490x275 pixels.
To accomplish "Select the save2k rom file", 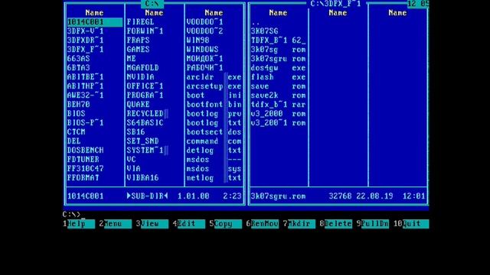I will point(278,95).
